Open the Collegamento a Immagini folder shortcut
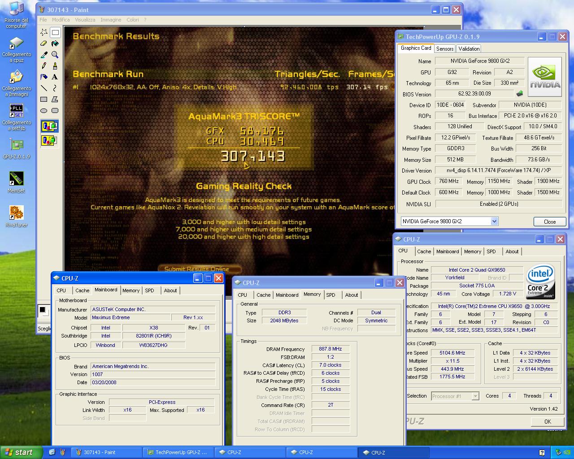 point(16,83)
